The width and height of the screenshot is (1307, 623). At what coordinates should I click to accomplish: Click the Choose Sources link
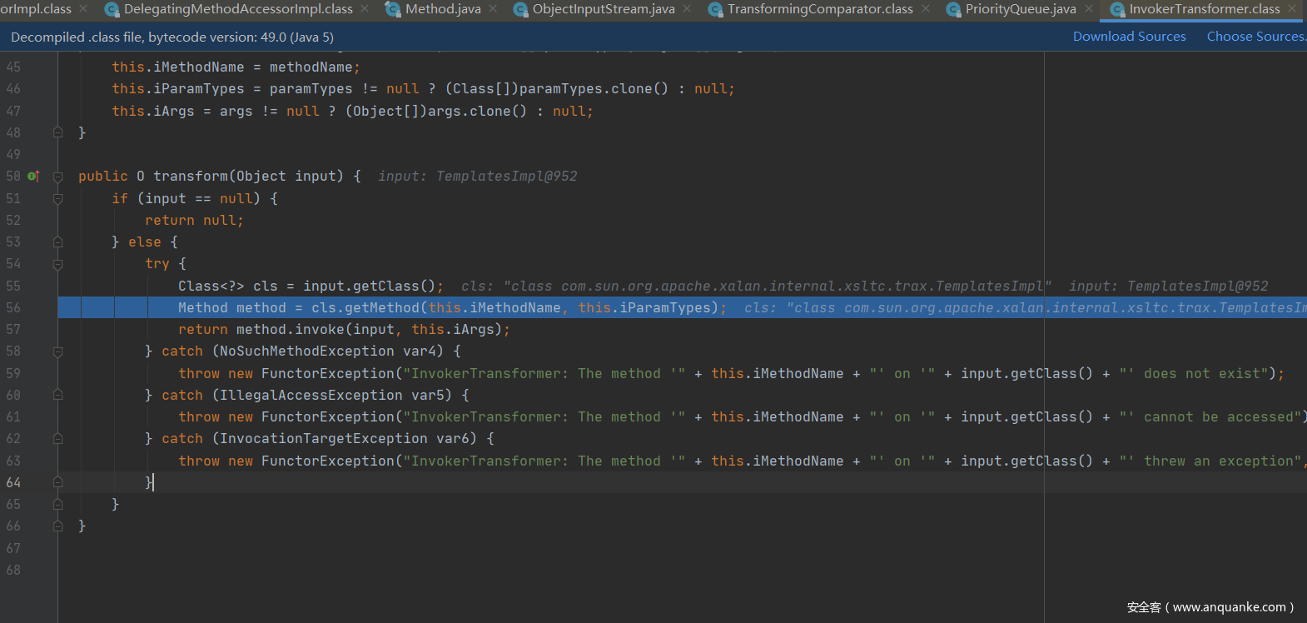[1255, 37]
